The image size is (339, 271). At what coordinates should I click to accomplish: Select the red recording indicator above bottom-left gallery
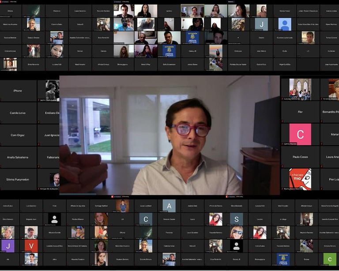click(x=112, y=197)
